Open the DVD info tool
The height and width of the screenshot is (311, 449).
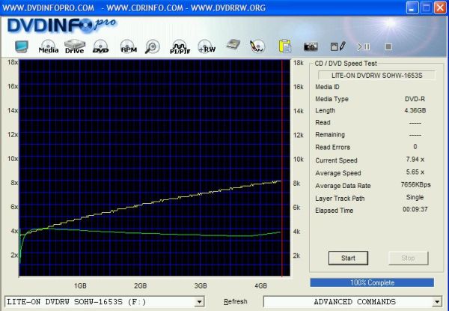(x=100, y=46)
